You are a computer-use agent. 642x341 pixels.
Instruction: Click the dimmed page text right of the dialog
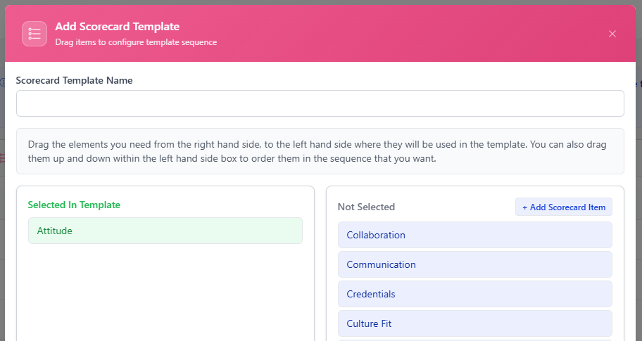pos(639,84)
